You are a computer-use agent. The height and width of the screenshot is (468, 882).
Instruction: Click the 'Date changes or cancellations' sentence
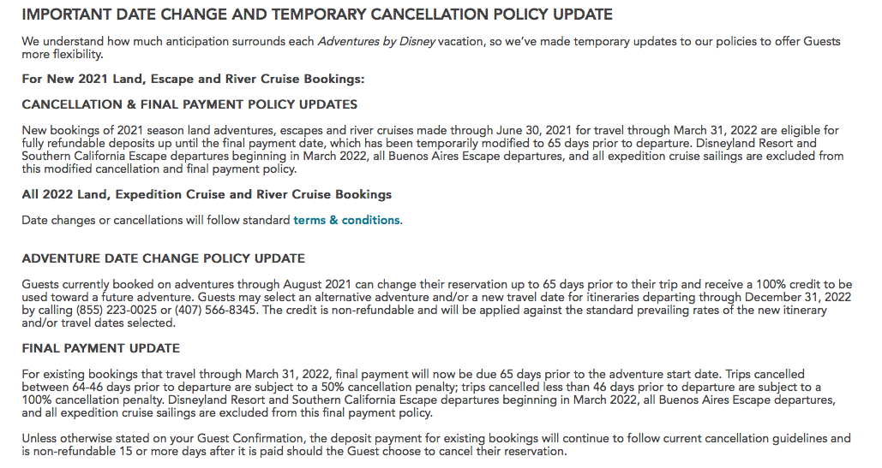[x=154, y=220]
